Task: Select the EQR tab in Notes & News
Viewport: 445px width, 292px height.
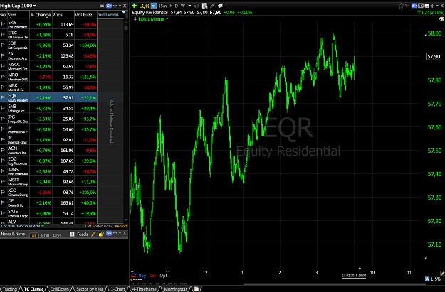Action: click(45, 235)
